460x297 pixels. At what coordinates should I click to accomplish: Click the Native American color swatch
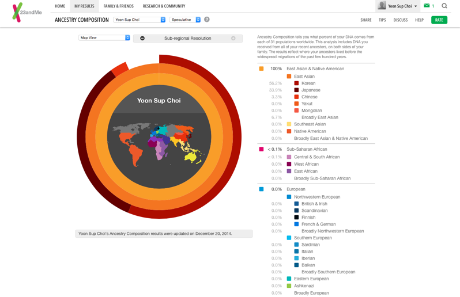click(289, 131)
